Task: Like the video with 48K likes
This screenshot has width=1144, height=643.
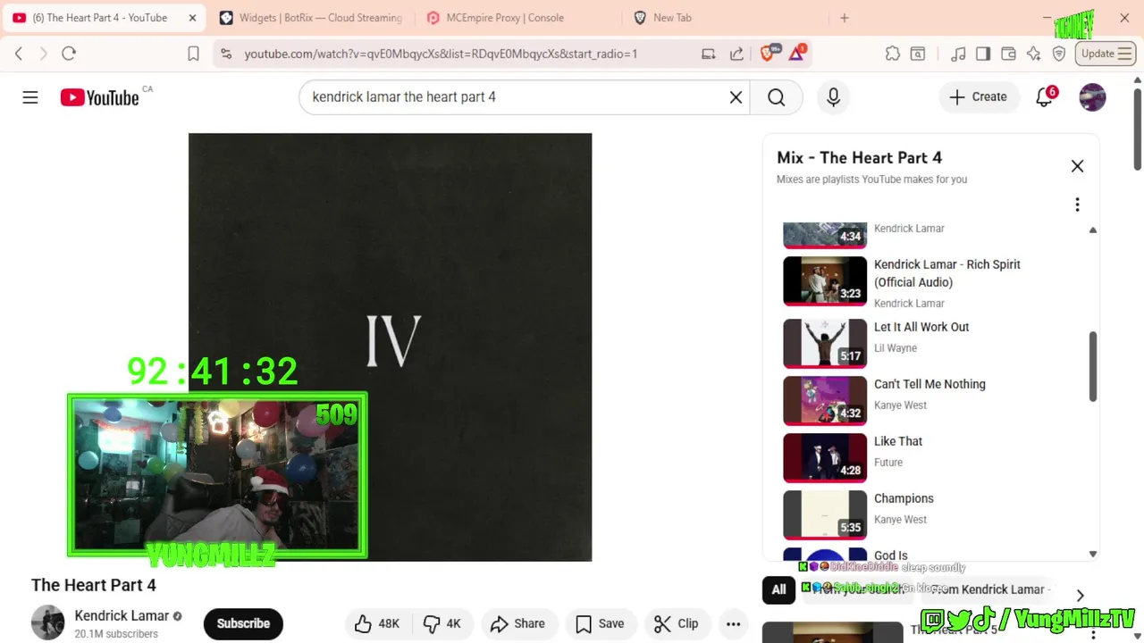Action: 377,623
